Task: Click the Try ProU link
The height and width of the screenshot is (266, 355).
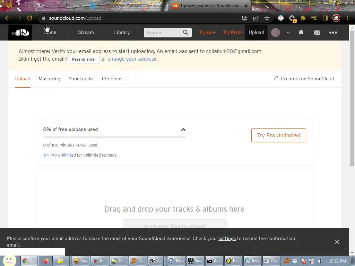Action: click(232, 32)
